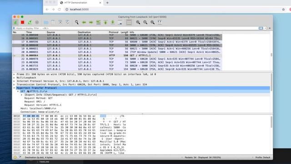This screenshot has width=291, height=164.
Task: Click Profile: Default in status bar
Action: coord(263,158)
